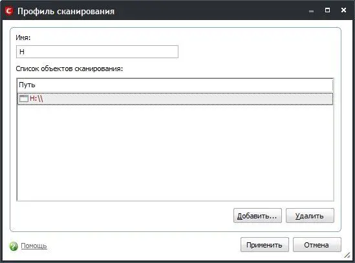Click into the Имя text field

tap(97, 52)
